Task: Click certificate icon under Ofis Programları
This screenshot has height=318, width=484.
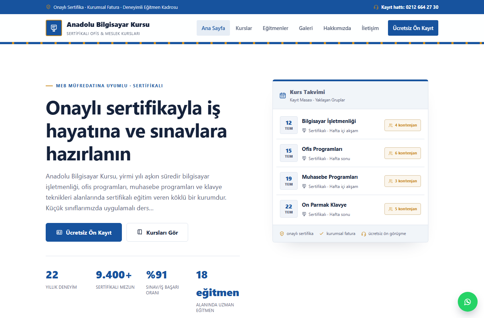Action: point(304,158)
